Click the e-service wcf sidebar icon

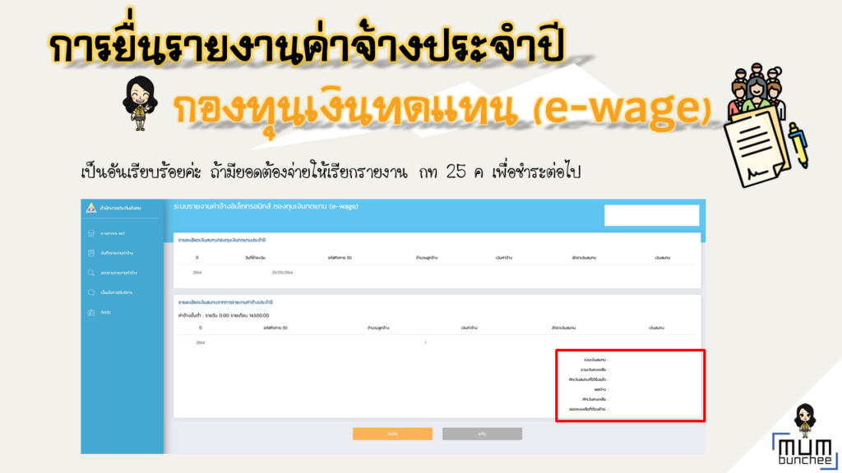92,234
